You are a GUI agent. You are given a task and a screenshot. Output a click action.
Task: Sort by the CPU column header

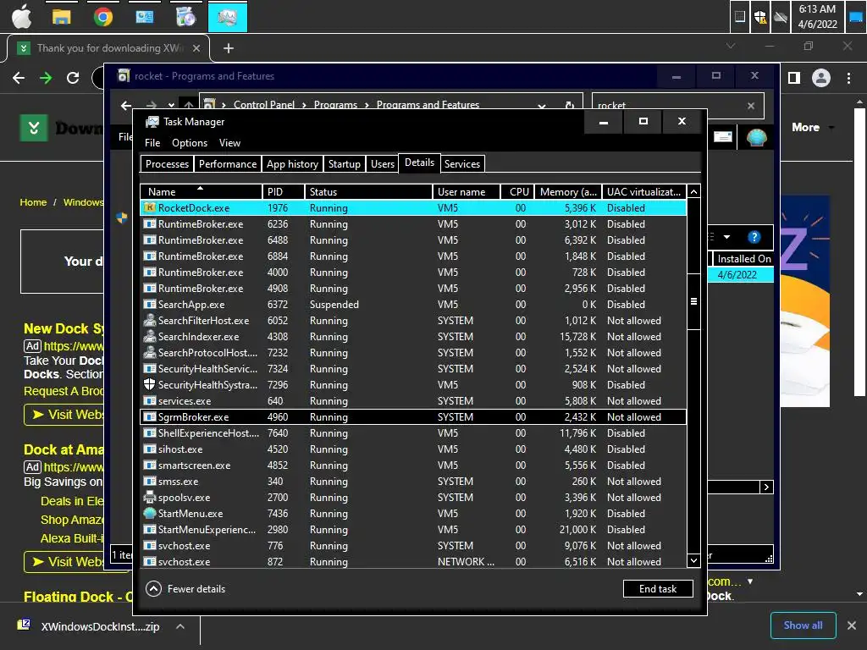pyautogui.click(x=518, y=192)
